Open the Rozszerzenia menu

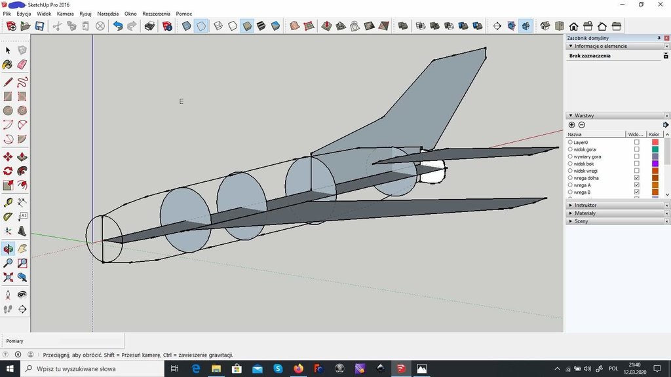pos(156,13)
